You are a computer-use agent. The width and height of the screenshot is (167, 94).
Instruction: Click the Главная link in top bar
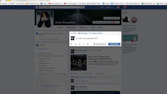108,7
